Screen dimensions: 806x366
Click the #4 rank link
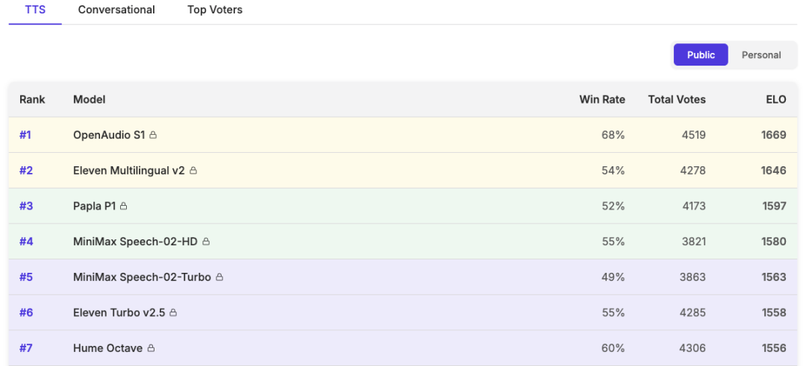pos(26,242)
